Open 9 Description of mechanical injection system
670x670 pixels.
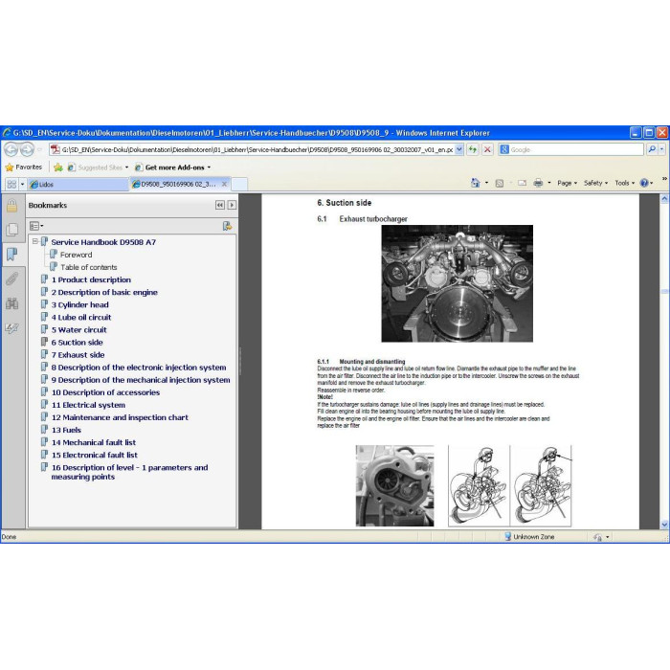pos(141,380)
